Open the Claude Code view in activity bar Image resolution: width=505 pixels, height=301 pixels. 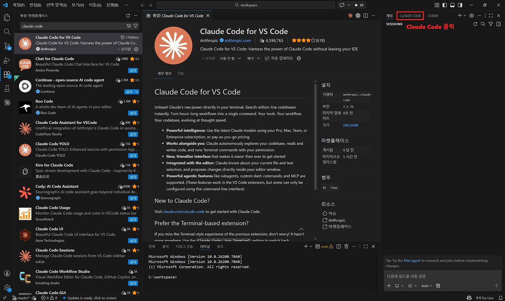7,103
